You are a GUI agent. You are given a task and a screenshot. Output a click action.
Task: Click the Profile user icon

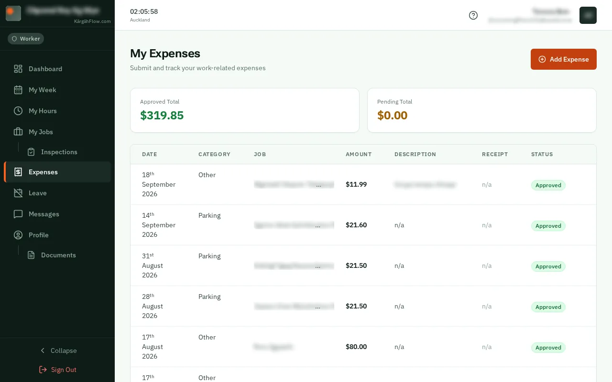point(18,235)
